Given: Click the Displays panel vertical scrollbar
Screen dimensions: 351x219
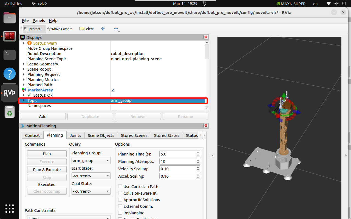Looking at the screenshot, I should click(x=207, y=52).
